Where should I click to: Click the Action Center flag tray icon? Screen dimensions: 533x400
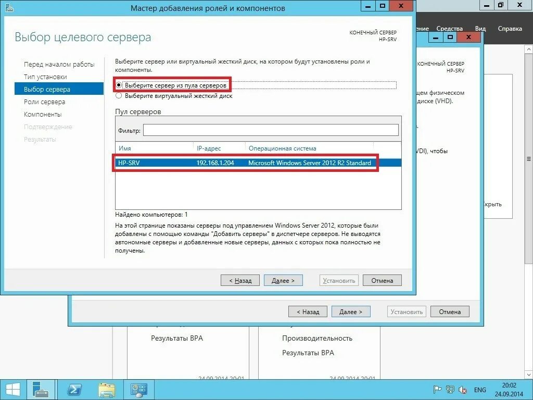(x=437, y=390)
